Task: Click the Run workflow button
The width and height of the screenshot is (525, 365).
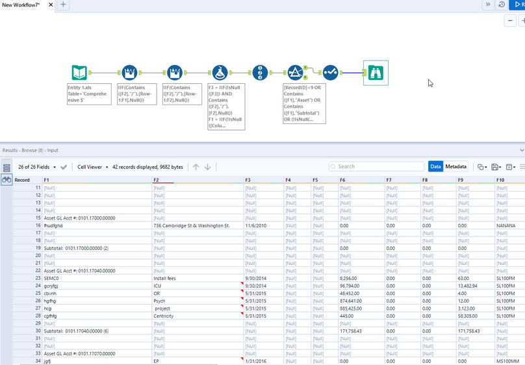Action: (517, 5)
